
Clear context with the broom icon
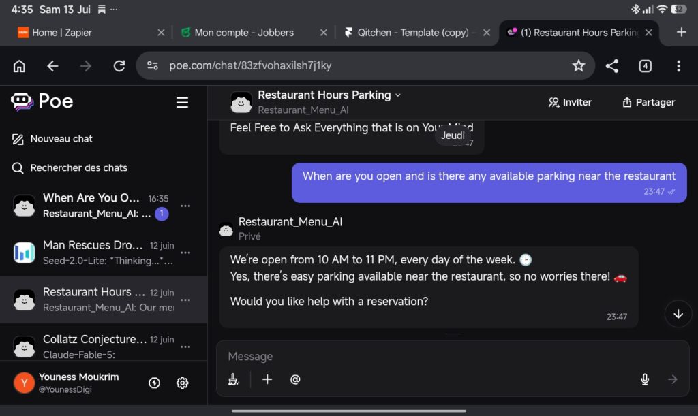pyautogui.click(x=233, y=379)
